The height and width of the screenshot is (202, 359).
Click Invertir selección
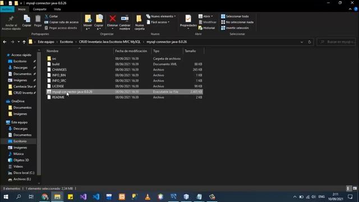click(235, 28)
